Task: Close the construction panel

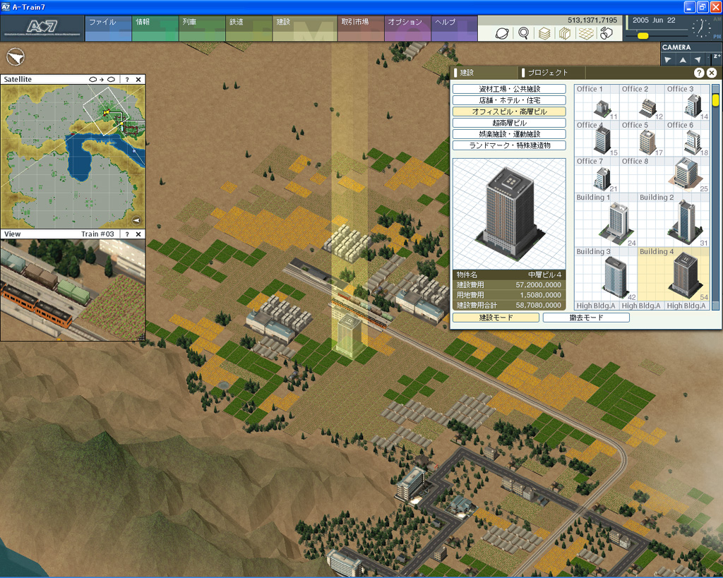Action: [712, 73]
